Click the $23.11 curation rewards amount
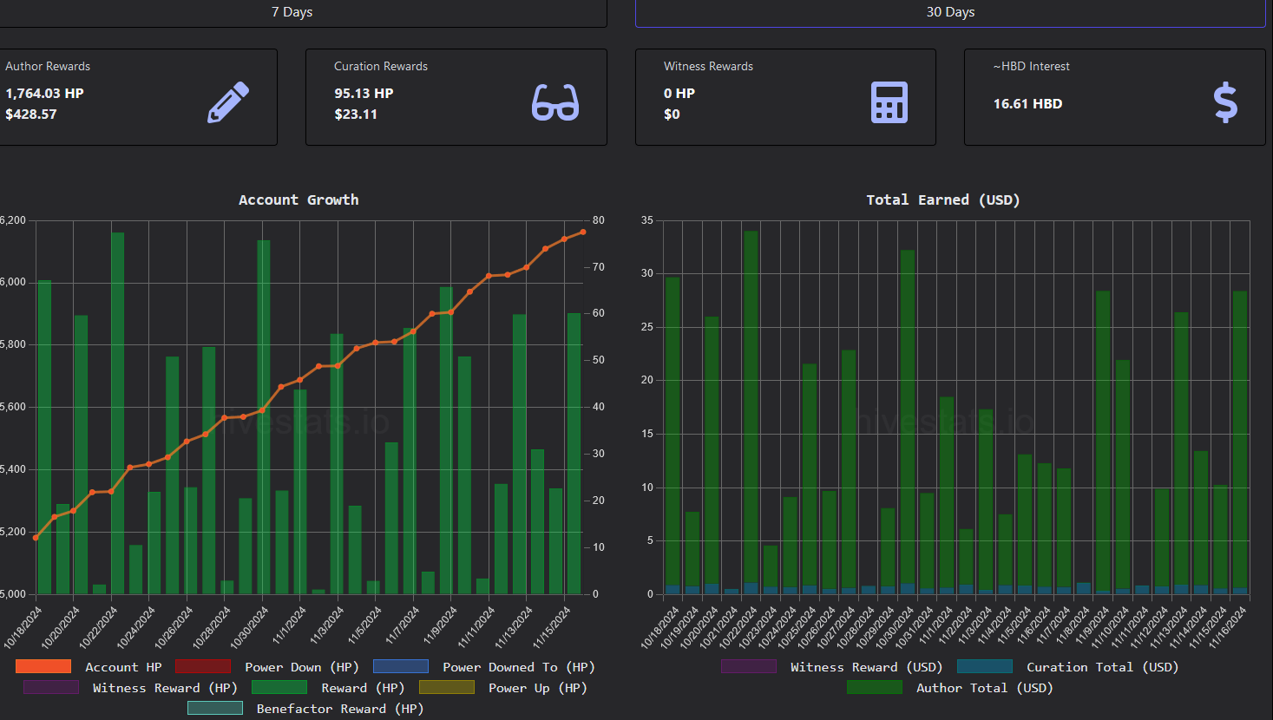The image size is (1273, 720). (x=356, y=114)
